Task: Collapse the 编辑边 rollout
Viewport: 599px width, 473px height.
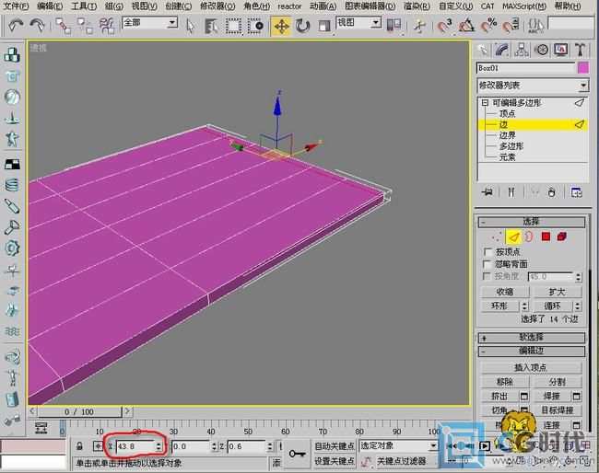Action: [x=532, y=351]
